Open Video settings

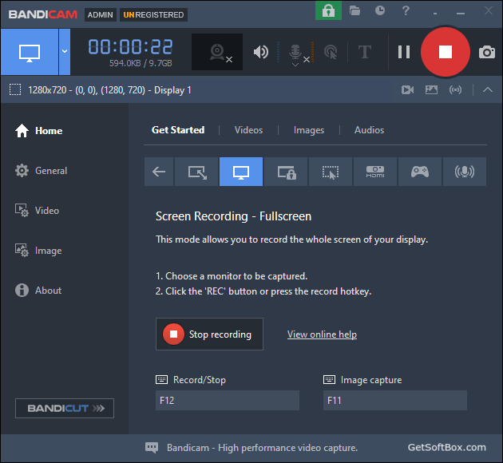[x=38, y=211]
